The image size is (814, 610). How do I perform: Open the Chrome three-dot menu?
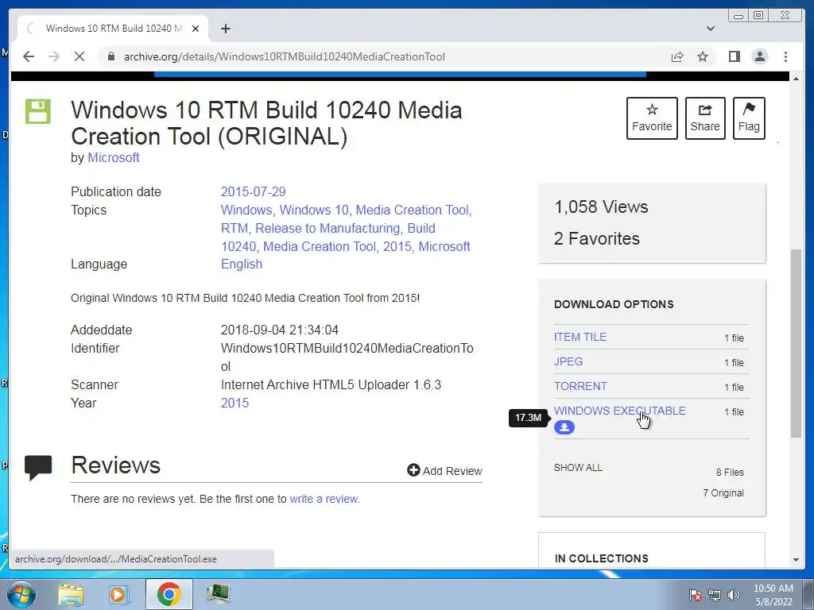785,56
